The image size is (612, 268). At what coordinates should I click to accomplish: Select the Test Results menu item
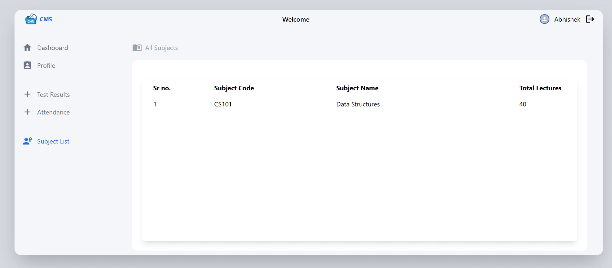coord(54,94)
